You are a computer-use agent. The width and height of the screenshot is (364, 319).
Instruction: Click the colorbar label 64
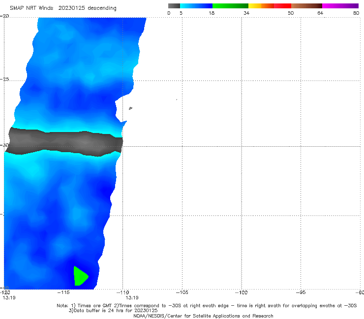[320, 13]
